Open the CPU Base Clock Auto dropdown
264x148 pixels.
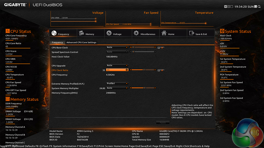(x=117, y=47)
